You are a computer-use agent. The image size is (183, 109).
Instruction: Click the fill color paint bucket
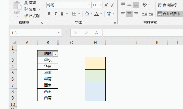click(87, 14)
